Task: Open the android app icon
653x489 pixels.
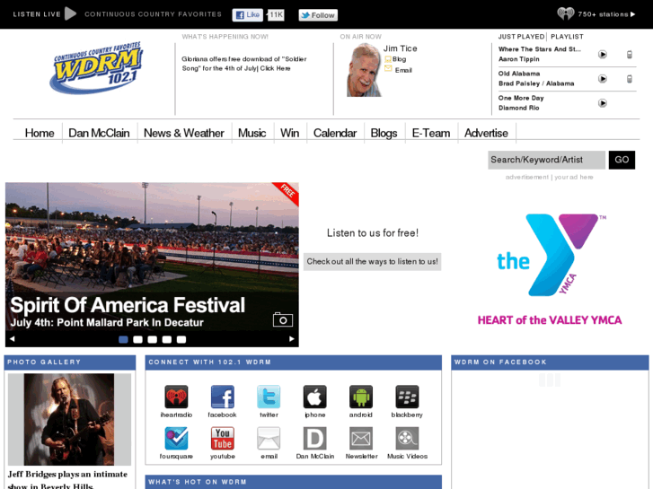Action: [361, 397]
